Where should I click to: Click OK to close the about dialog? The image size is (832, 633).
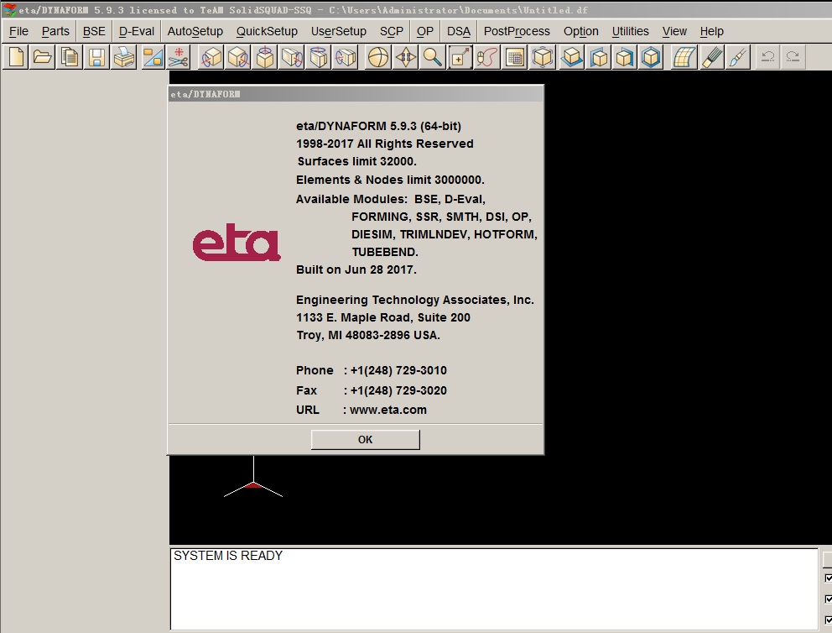tap(365, 440)
